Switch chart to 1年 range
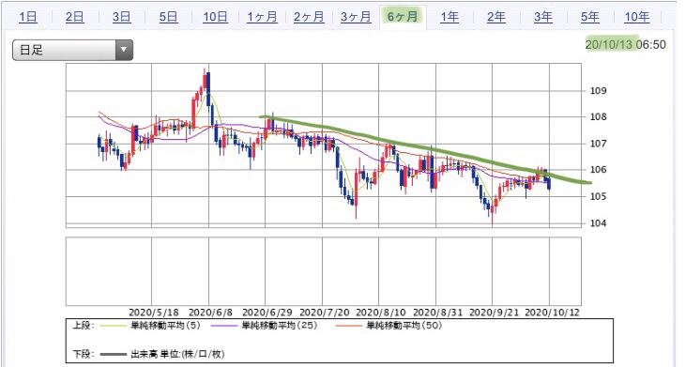The width and height of the screenshot is (686, 367). click(x=450, y=17)
